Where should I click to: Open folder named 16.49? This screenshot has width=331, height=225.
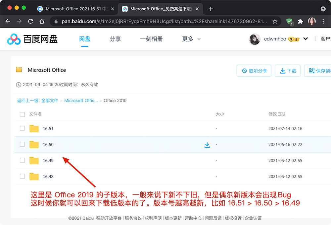click(x=48, y=161)
